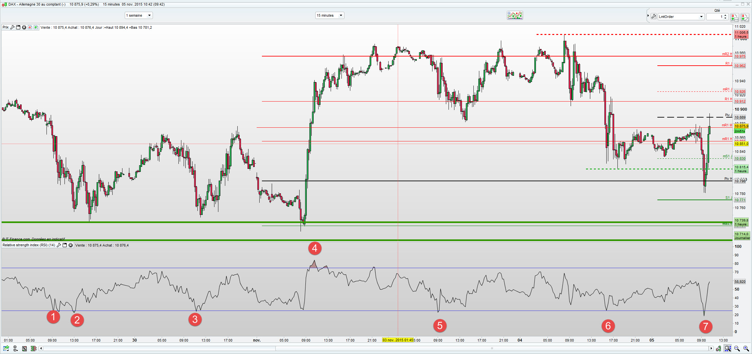
Task: Click the zoom out magnifier icon
Action: 737,348
